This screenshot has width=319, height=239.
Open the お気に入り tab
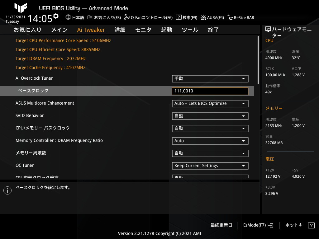pos(27,30)
